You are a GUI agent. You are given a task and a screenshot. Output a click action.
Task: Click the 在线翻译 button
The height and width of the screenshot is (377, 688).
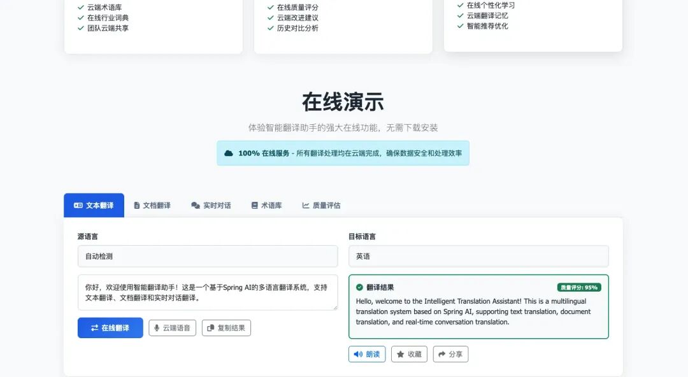[110, 328]
